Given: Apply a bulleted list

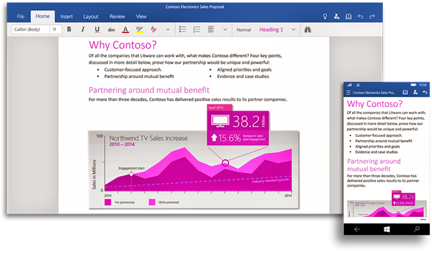Looking at the screenshot, I should coord(182,29).
